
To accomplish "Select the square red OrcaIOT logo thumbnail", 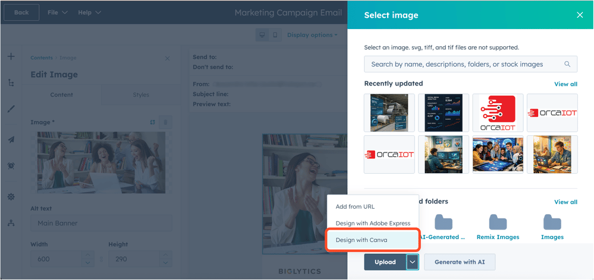I will 498,113.
